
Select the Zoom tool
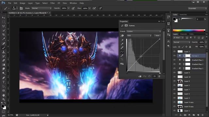pos(4,99)
